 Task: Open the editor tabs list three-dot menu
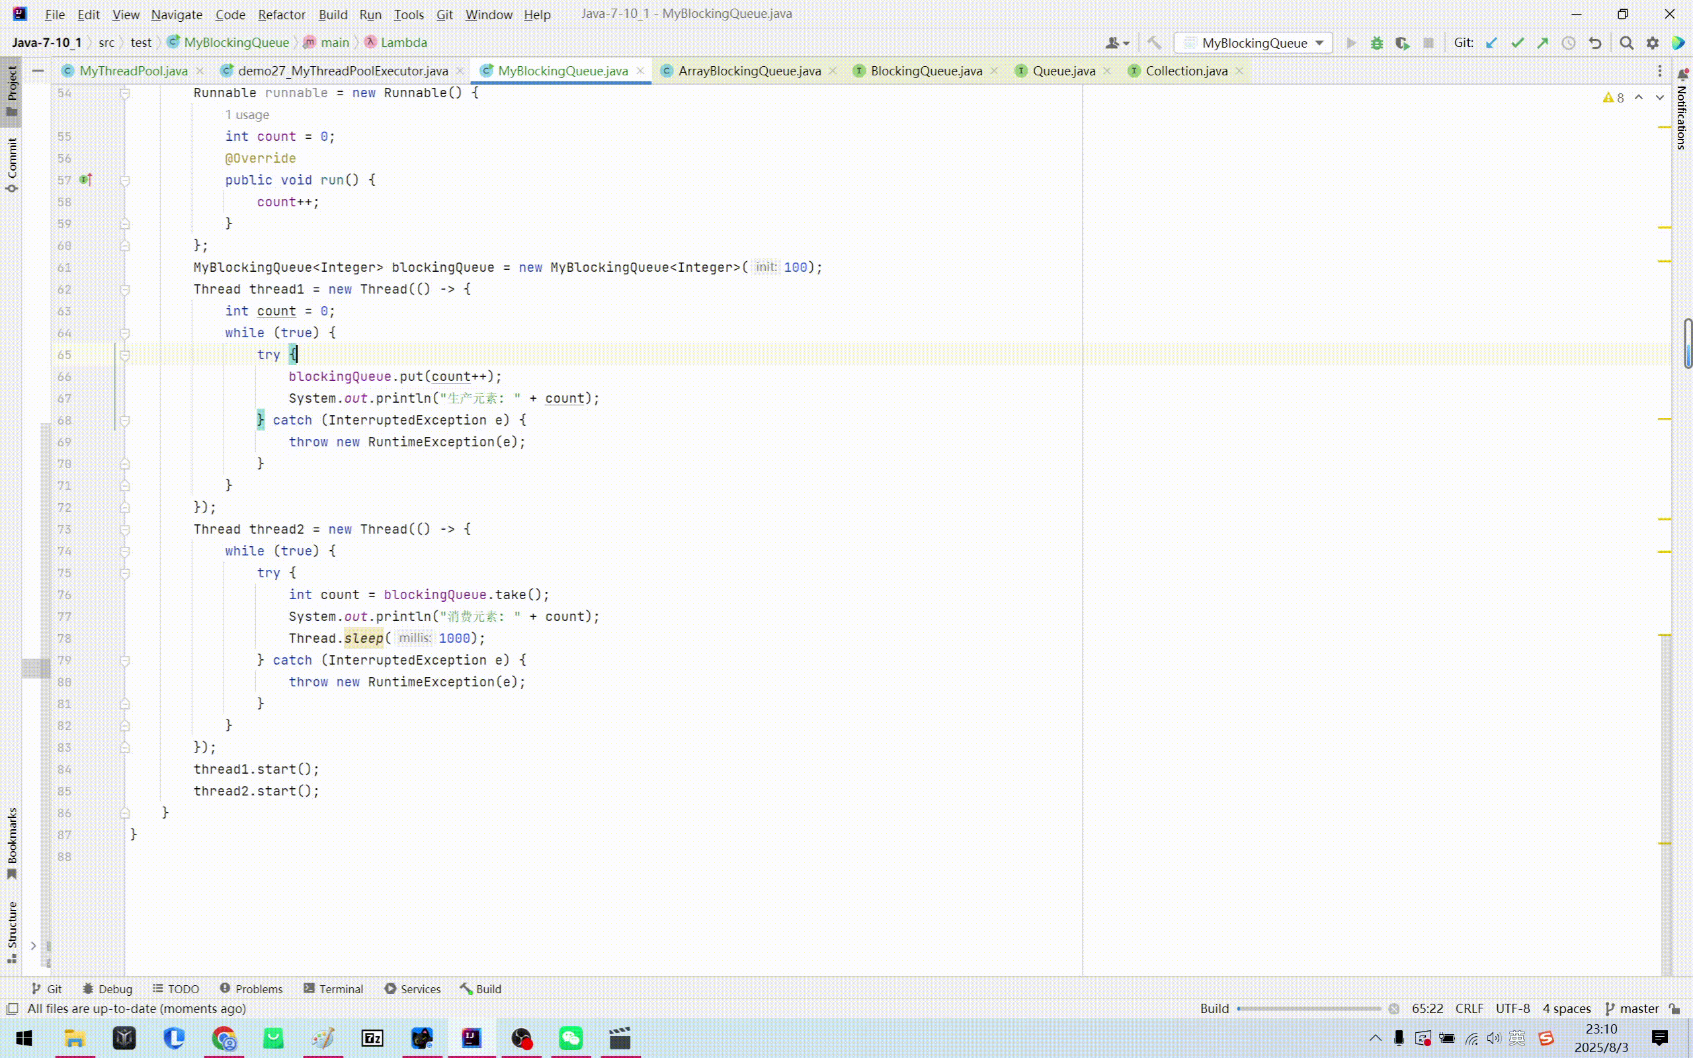tap(1659, 71)
